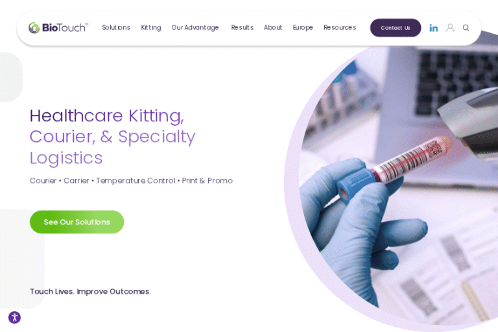The height and width of the screenshot is (332, 498).
Task: Select the Europe menu item
Action: [303, 28]
